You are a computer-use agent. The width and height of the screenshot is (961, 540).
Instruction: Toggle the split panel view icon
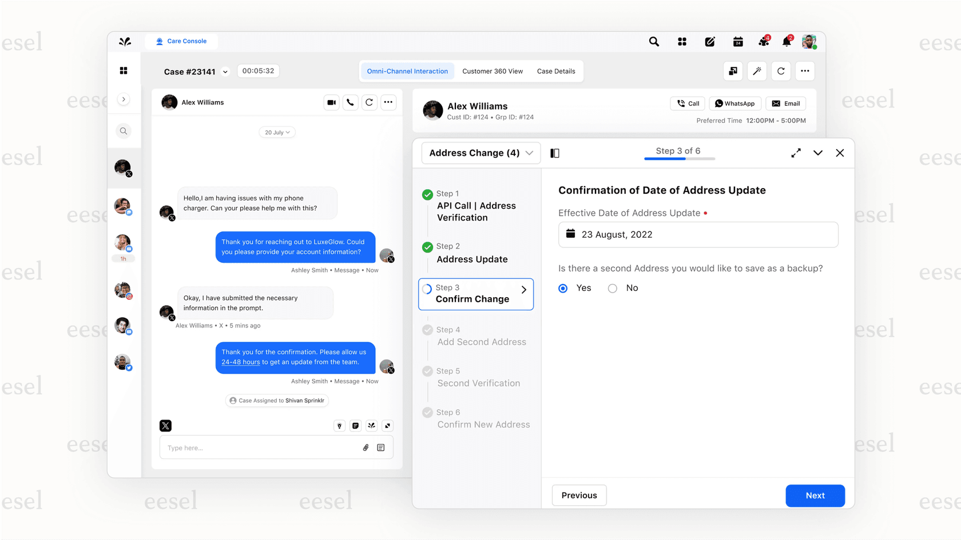[x=554, y=153]
